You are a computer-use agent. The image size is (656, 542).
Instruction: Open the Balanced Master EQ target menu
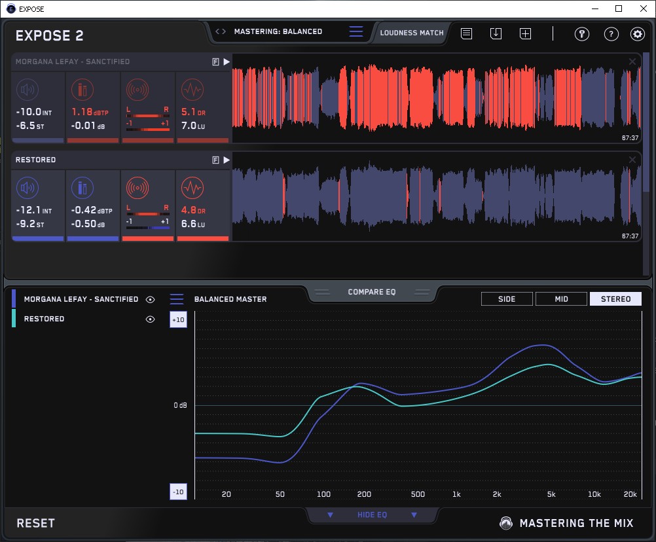click(177, 299)
